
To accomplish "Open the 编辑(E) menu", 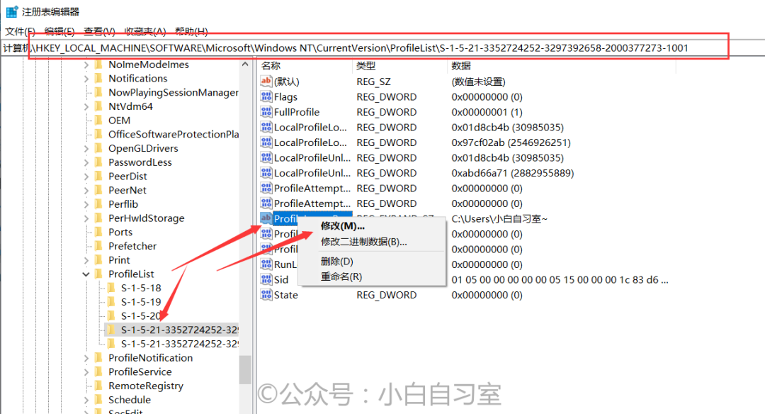I will coord(59,32).
